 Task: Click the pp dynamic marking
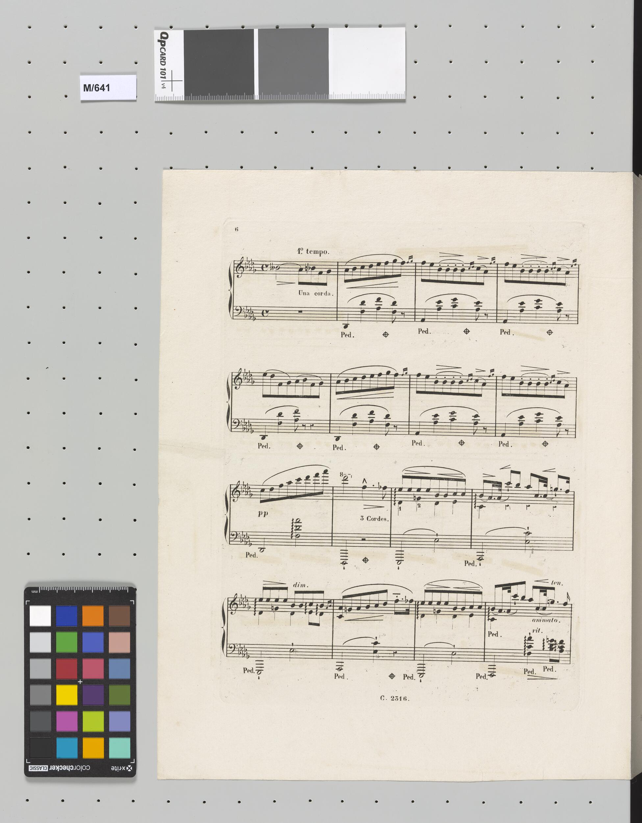click(x=263, y=514)
